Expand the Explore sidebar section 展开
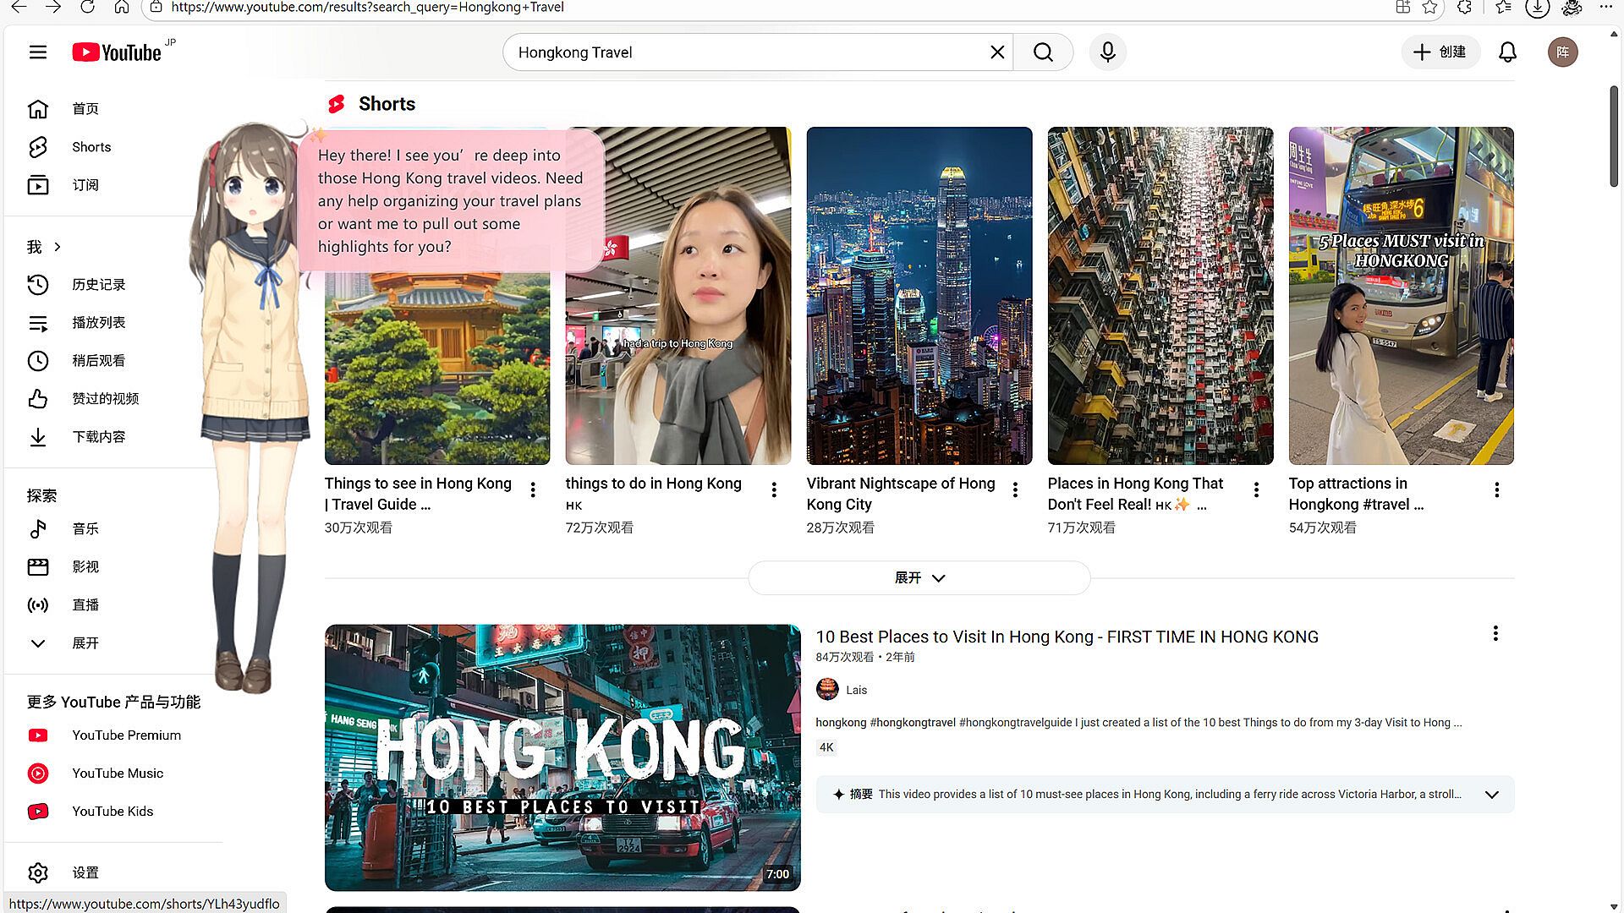 point(85,643)
